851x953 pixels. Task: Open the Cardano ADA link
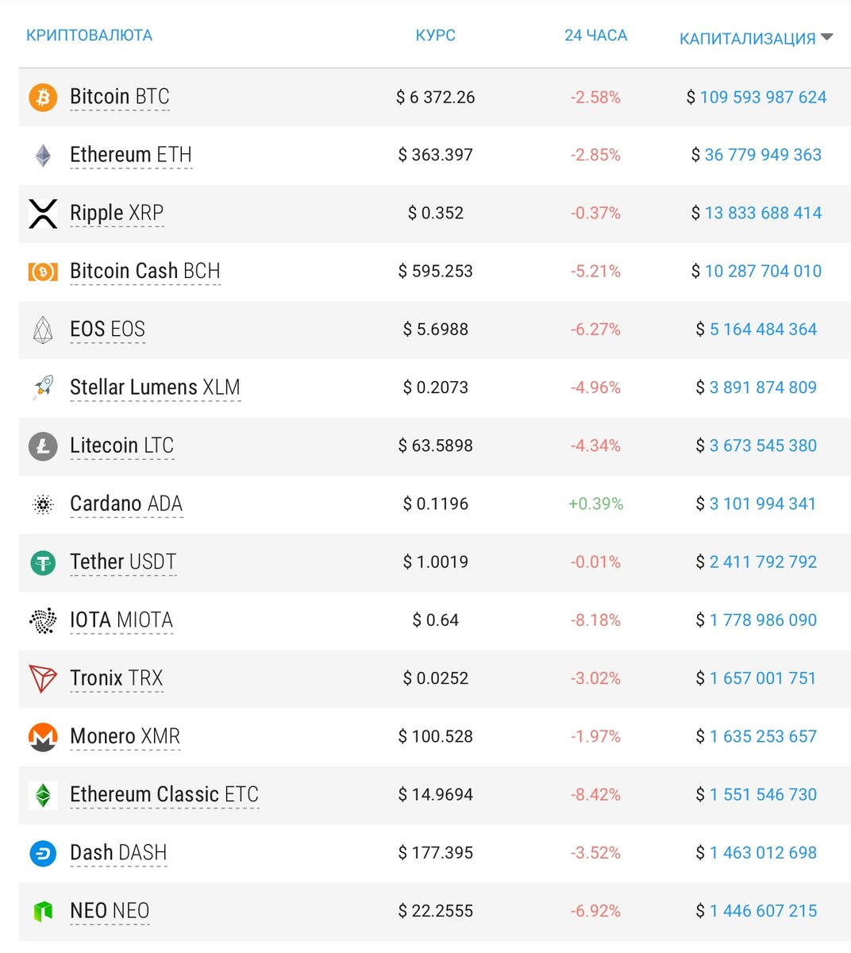[x=126, y=504]
